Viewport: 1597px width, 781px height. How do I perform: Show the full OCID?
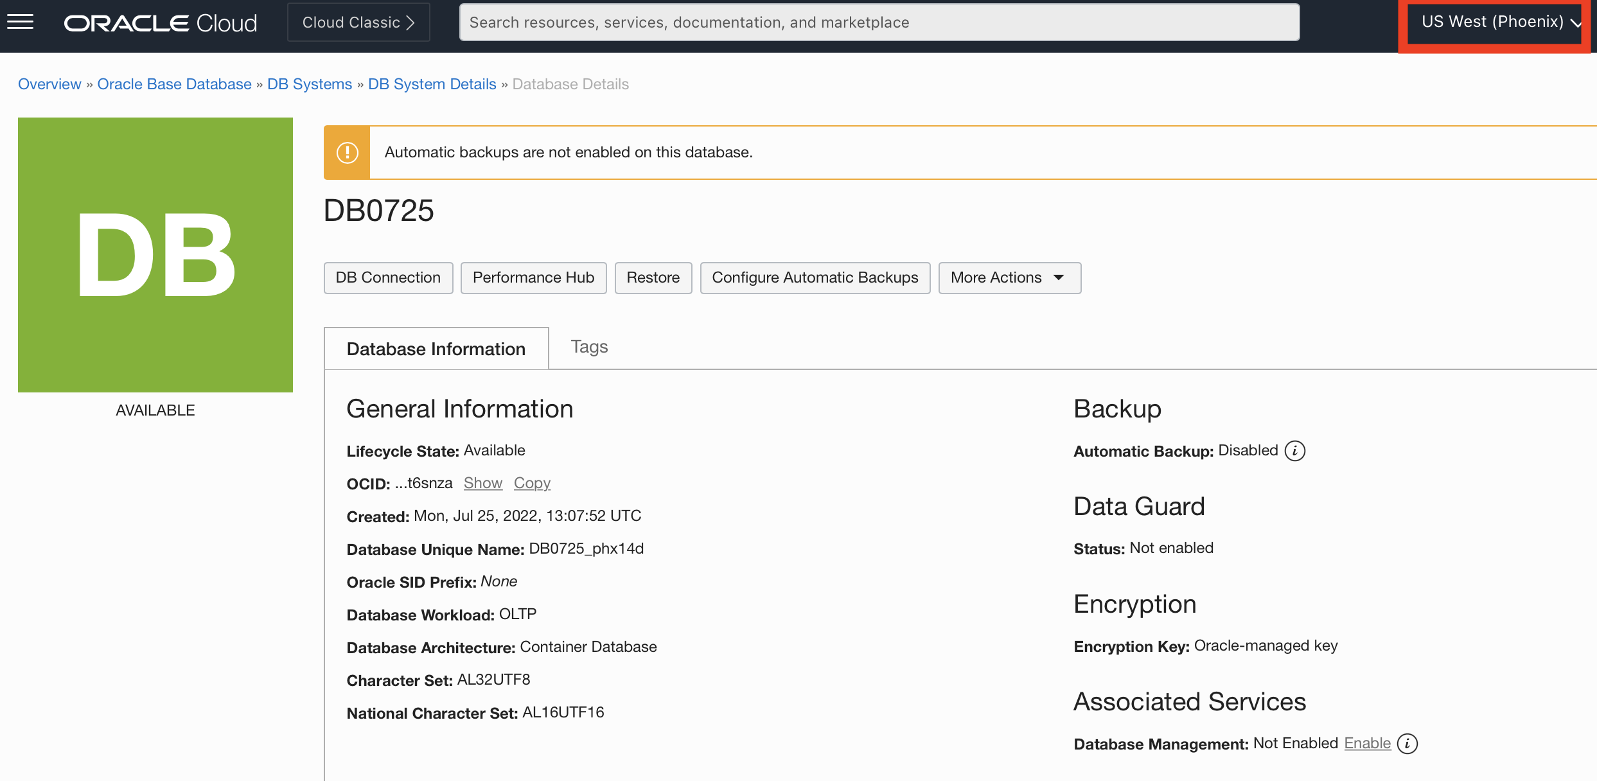click(482, 483)
